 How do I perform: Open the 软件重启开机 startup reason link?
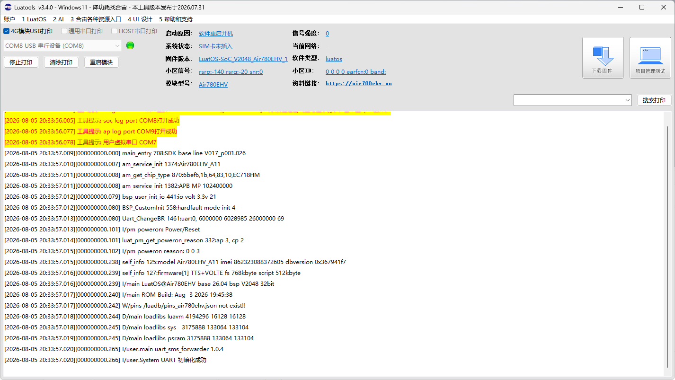coord(216,34)
